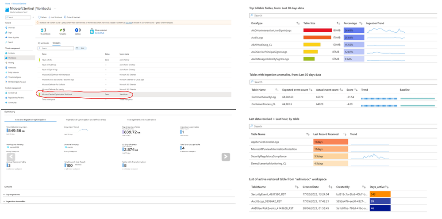Open Management and Acceleration tab
The width and height of the screenshot is (442, 219).
click(141, 120)
